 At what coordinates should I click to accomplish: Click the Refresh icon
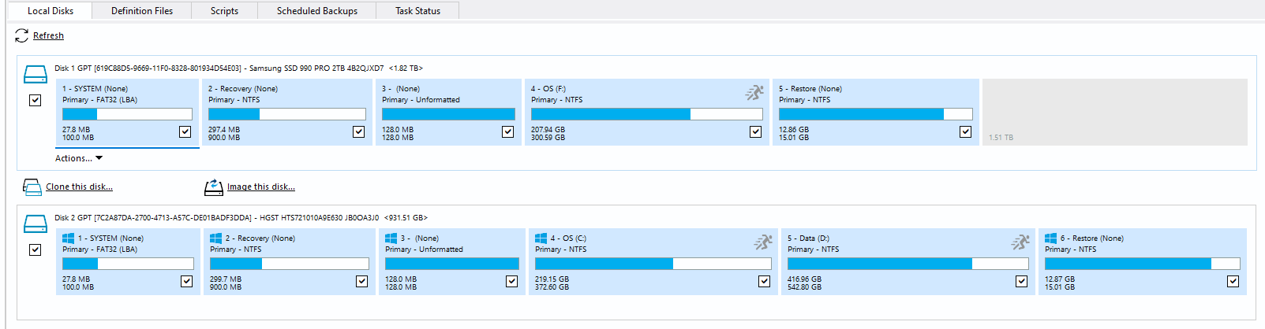(x=21, y=36)
